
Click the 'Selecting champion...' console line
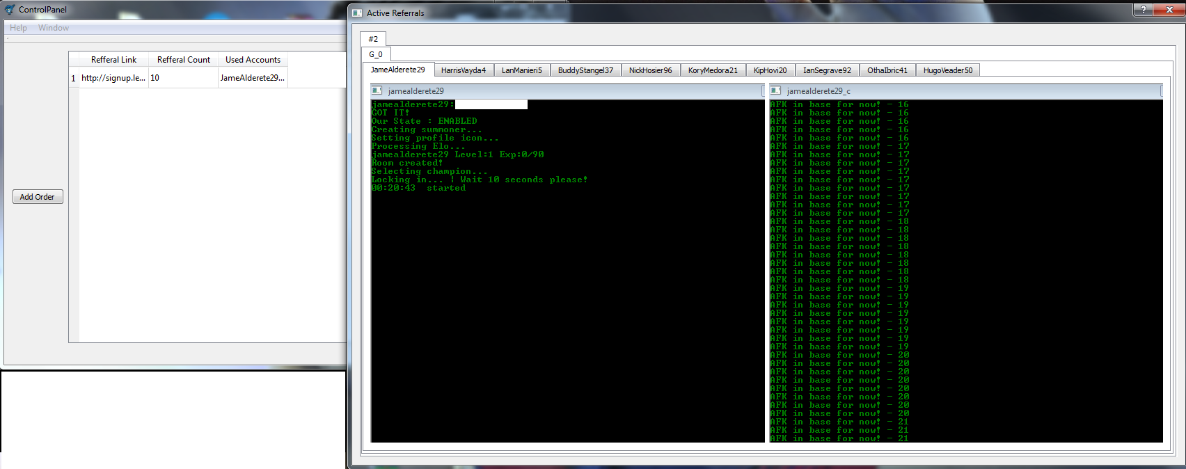[x=429, y=171]
